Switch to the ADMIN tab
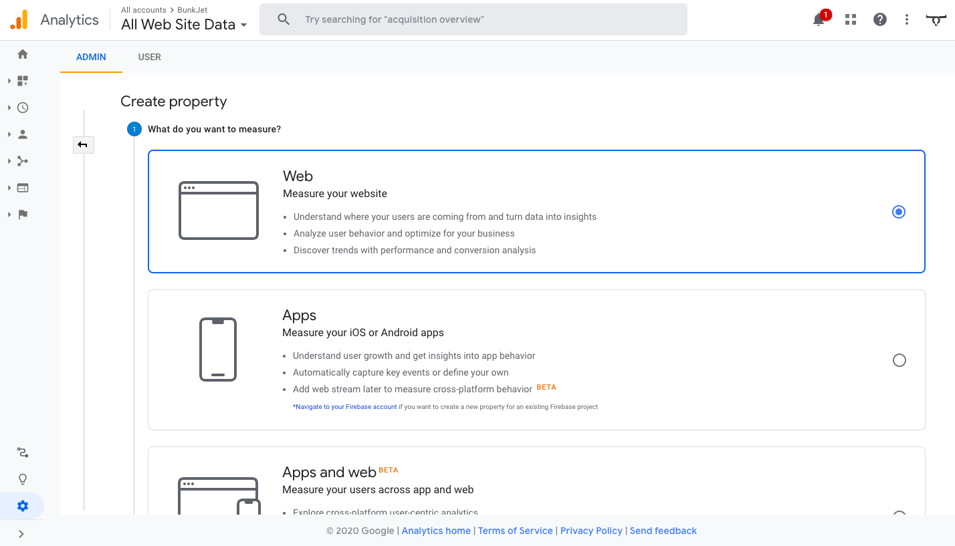The height and width of the screenshot is (546, 955). tap(91, 57)
